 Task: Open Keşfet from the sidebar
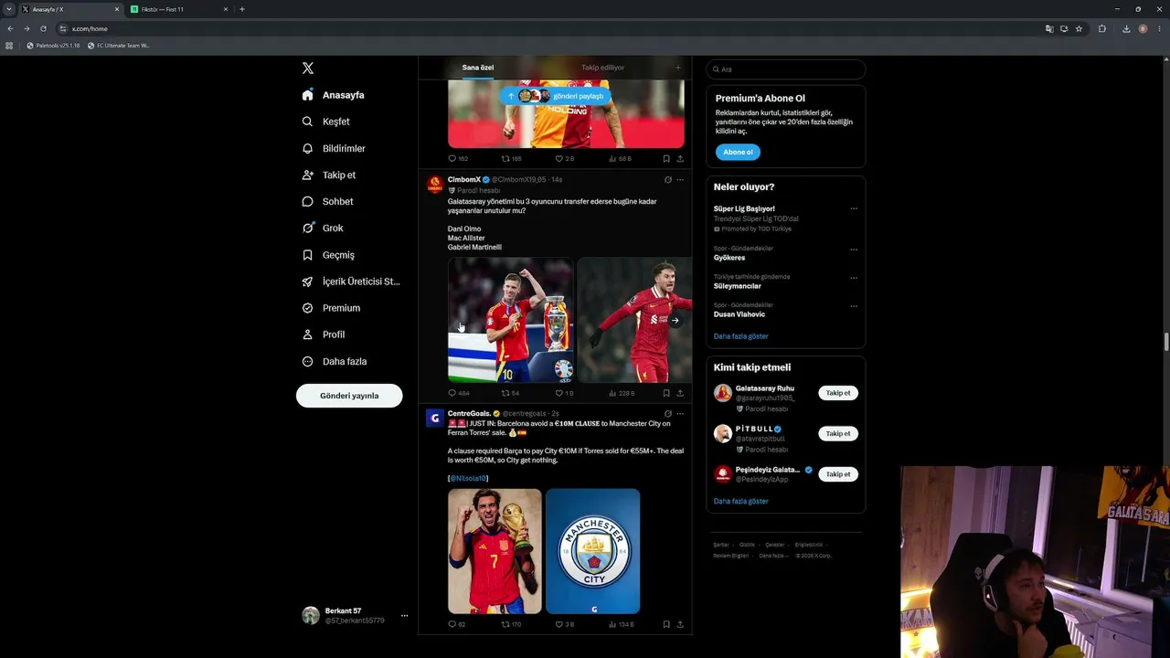coord(326,122)
